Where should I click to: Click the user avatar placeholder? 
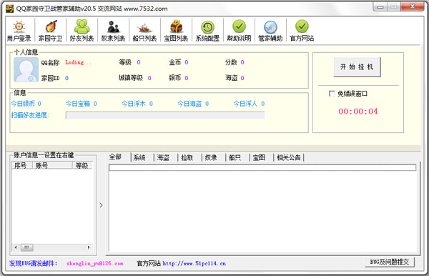point(26,70)
